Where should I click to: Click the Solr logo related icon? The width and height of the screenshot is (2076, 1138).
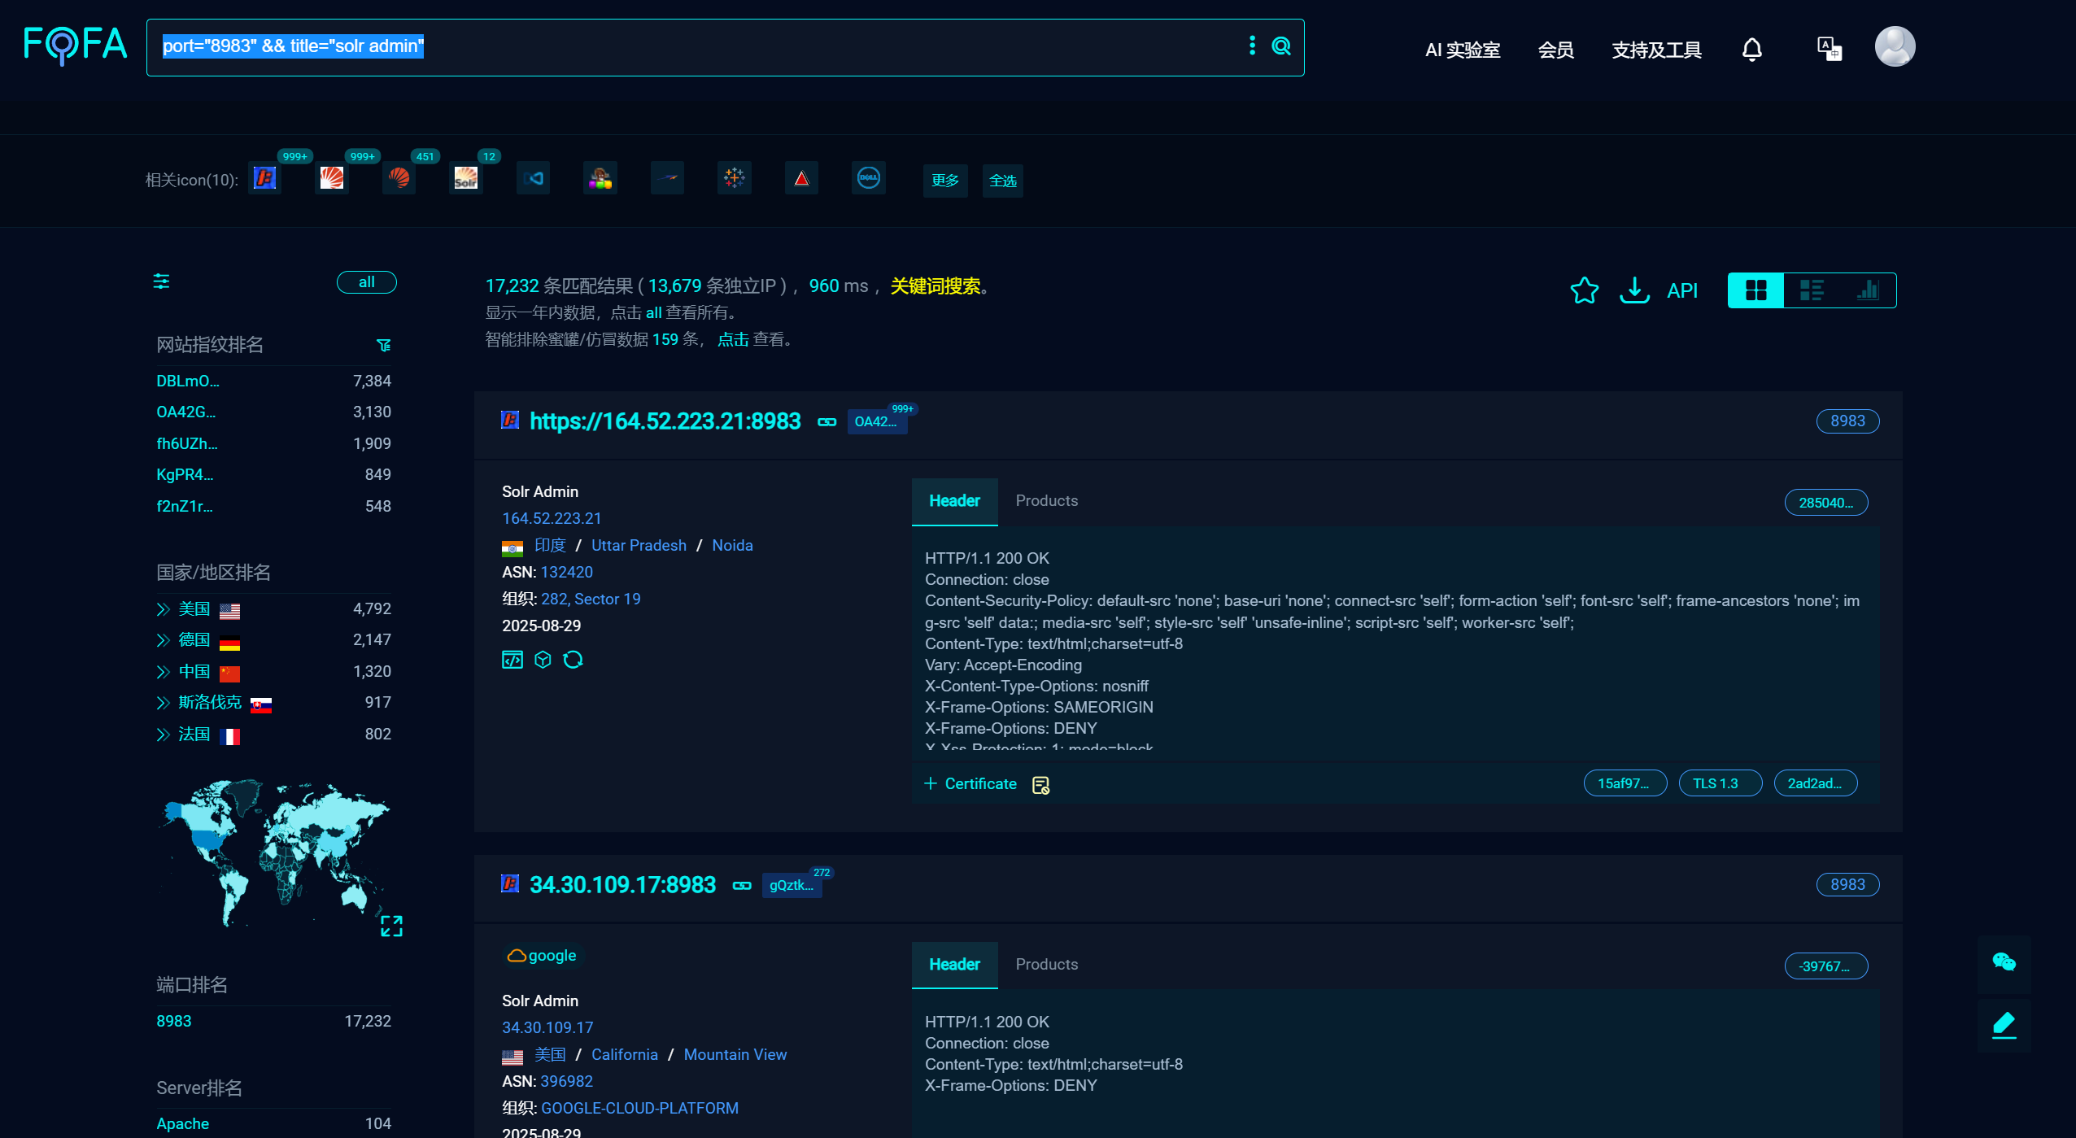coord(465,178)
